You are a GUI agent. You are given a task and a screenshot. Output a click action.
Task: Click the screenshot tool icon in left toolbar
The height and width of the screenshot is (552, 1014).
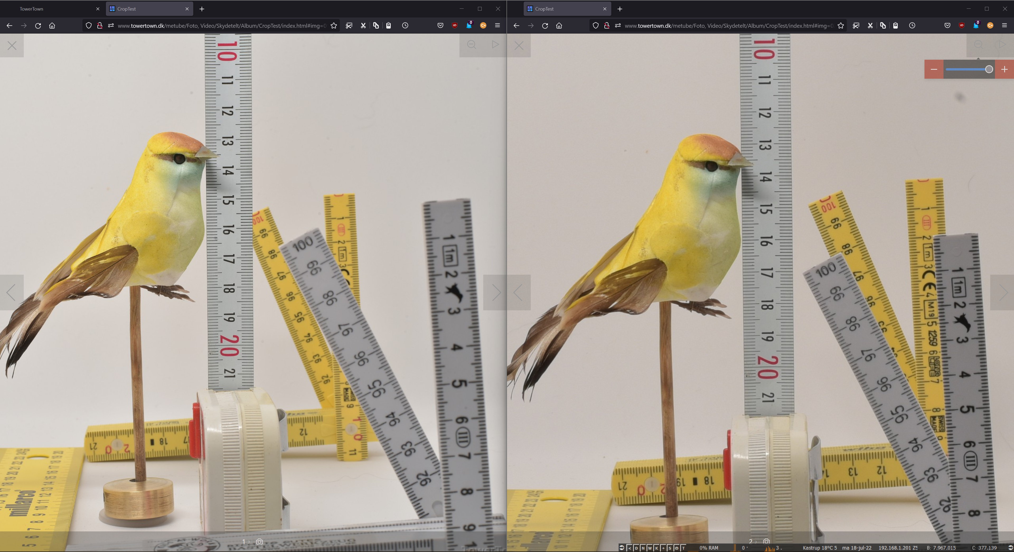tap(349, 26)
